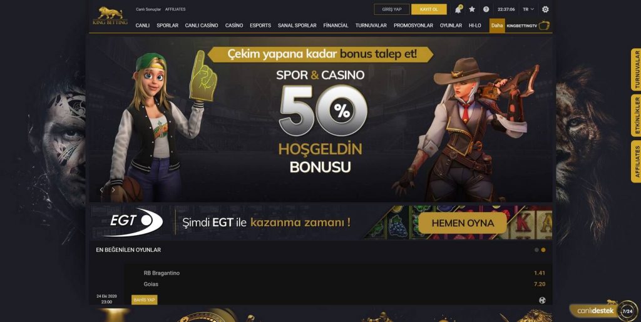Open the canlı destek live chat widget
Image resolution: width=641 pixels, height=322 pixels.
pyautogui.click(x=603, y=311)
